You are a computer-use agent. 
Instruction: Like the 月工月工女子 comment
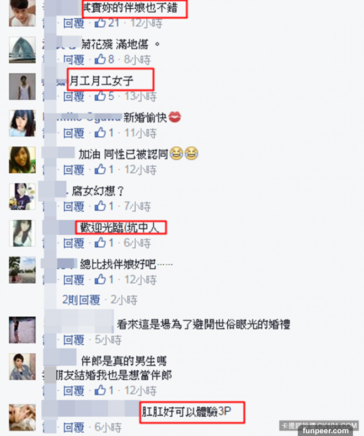pyautogui.click(x=100, y=96)
